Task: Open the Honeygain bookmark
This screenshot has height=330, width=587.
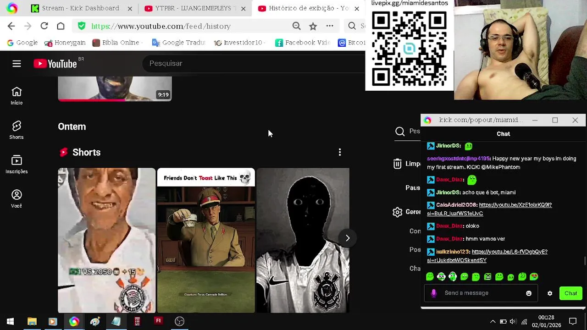Action: [65, 43]
